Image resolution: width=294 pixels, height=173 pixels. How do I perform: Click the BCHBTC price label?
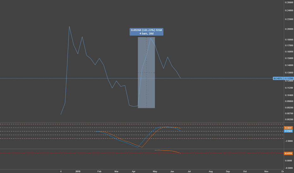pyautogui.click(x=278, y=78)
